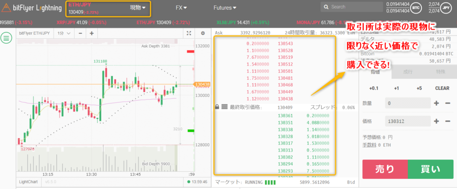This screenshot has height=189, width=457.
Task: Click the order book grouping lines icon
Action: tap(224, 107)
